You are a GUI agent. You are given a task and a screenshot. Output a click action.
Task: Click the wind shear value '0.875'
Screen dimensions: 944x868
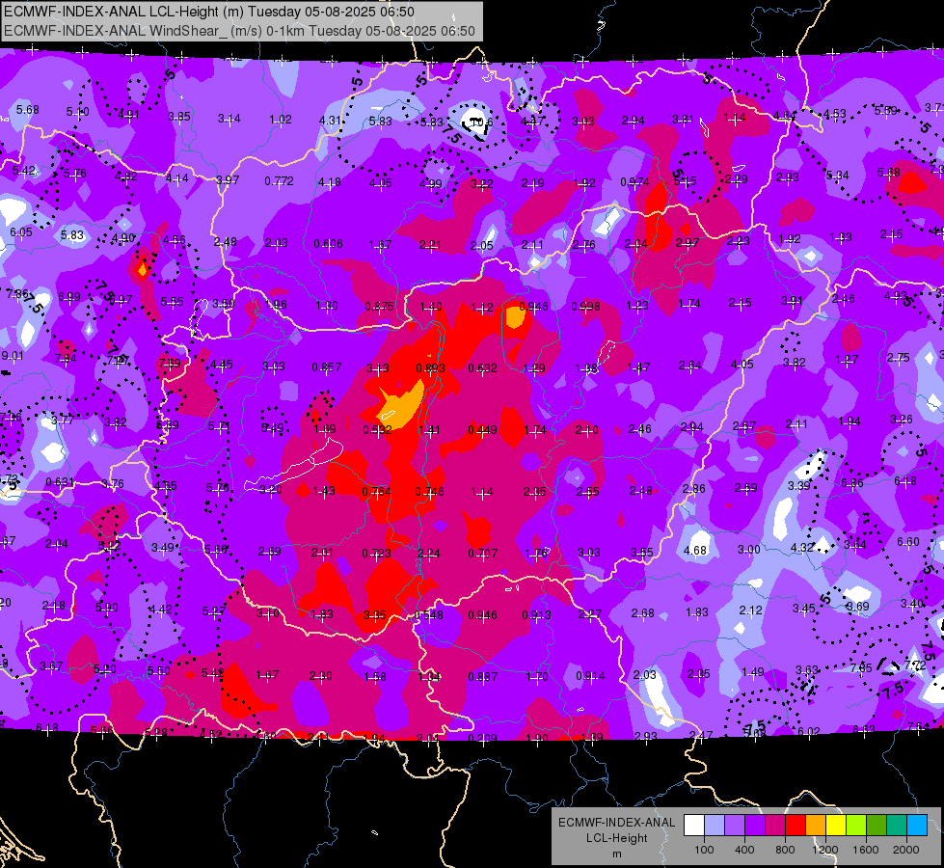click(x=379, y=306)
